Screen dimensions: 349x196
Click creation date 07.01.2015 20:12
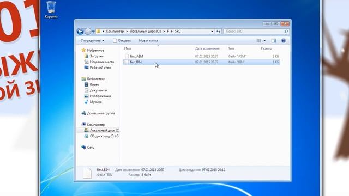click(214, 170)
